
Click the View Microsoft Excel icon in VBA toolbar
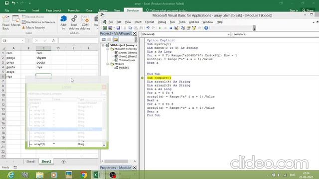pyautogui.click(x=105, y=28)
